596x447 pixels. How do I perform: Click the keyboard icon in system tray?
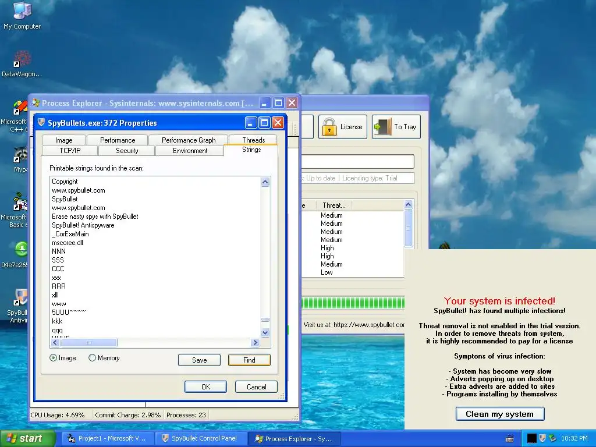(x=510, y=439)
